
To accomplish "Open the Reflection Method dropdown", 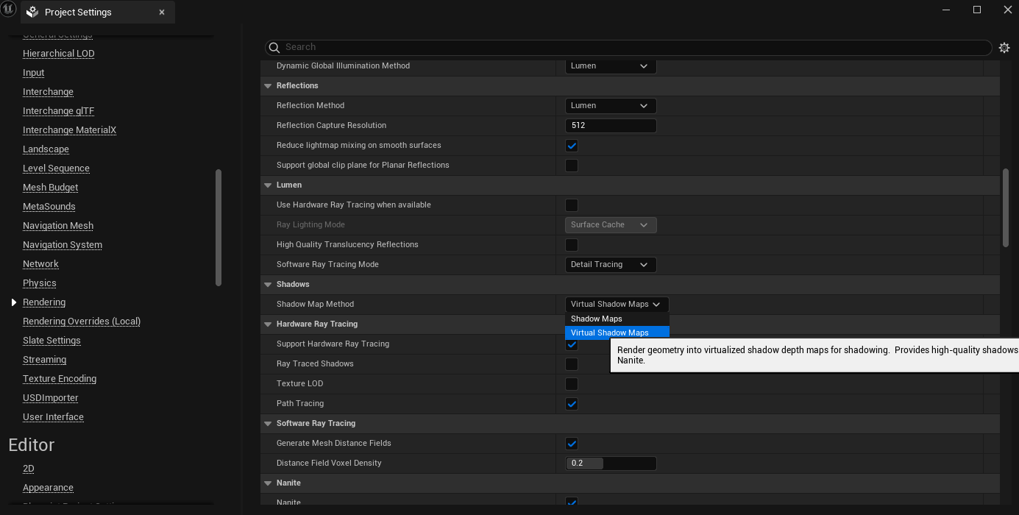I will pyautogui.click(x=611, y=106).
